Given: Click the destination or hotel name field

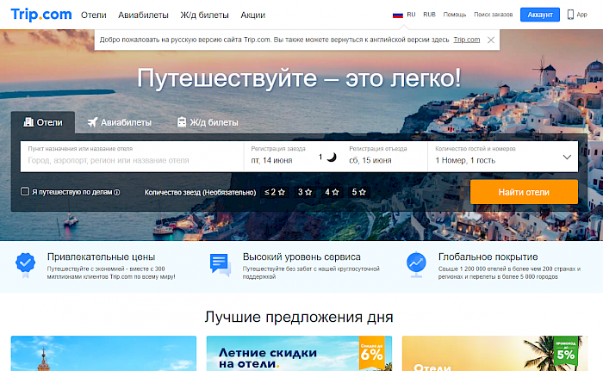Looking at the screenshot, I should (x=132, y=157).
